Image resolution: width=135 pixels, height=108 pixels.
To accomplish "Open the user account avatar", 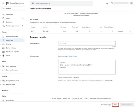I will point(132,3).
